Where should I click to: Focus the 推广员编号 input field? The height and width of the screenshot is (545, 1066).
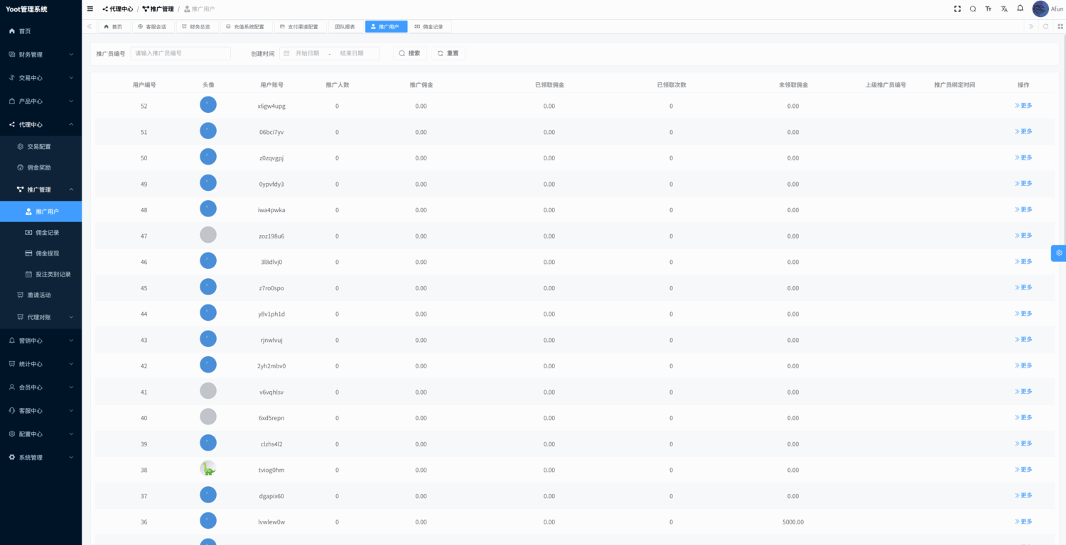coord(181,53)
